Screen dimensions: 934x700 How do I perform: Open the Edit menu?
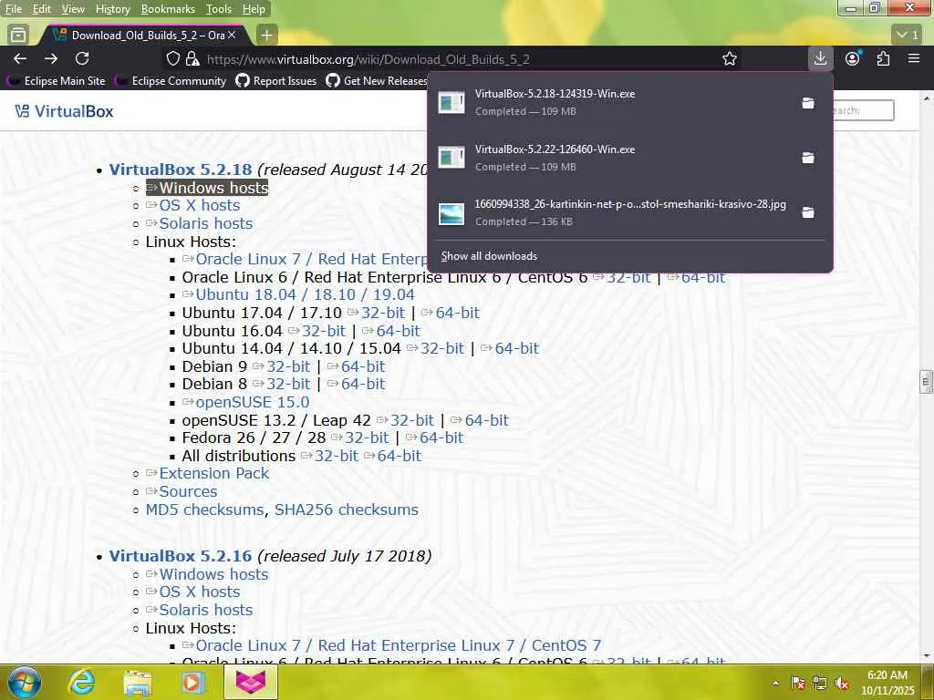(42, 9)
